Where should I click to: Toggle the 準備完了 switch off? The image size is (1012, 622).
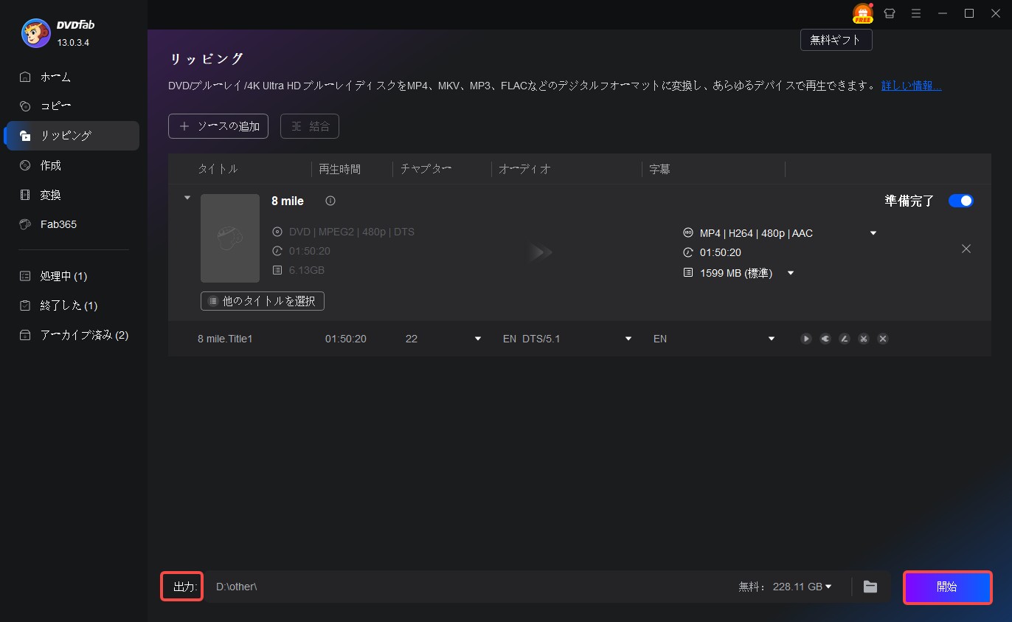tap(961, 201)
